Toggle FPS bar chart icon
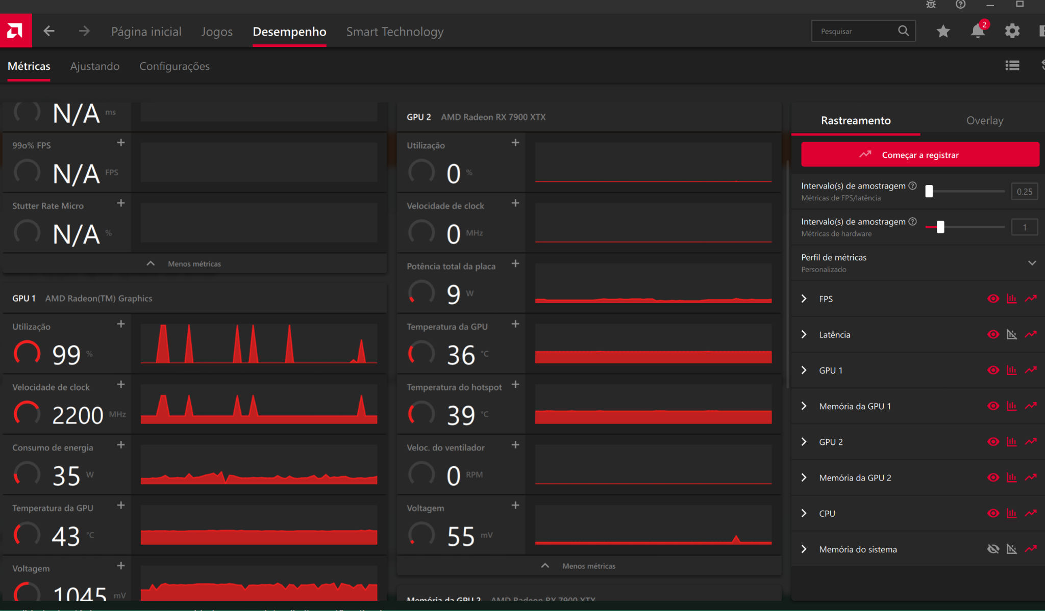 tap(1011, 299)
